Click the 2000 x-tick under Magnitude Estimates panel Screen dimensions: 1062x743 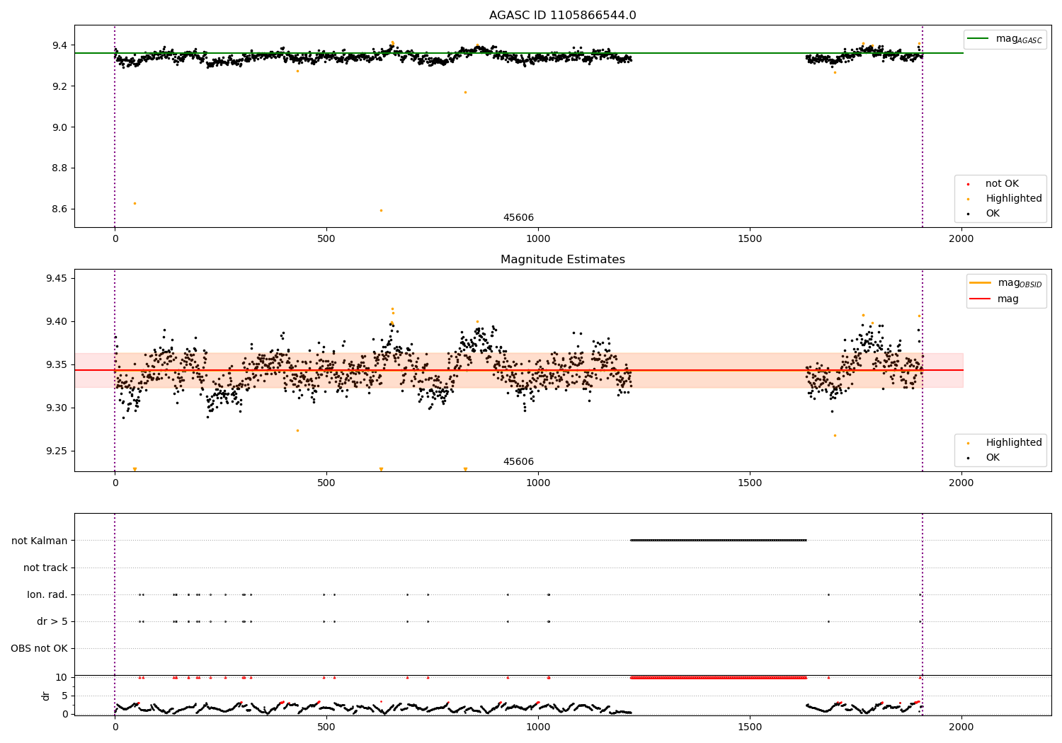coord(961,483)
